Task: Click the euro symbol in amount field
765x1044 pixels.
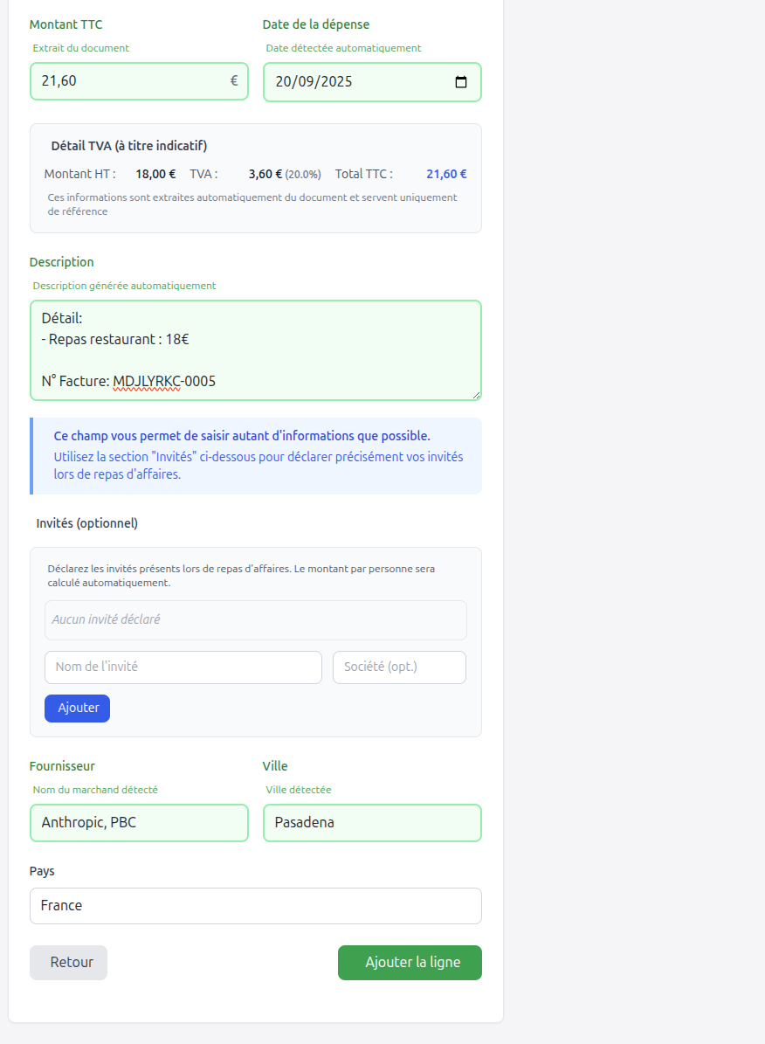Action: point(234,81)
